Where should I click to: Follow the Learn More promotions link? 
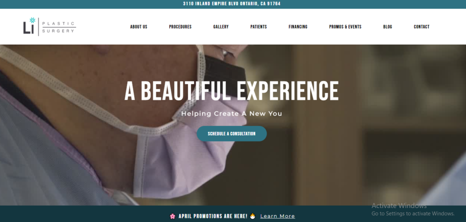278,217
